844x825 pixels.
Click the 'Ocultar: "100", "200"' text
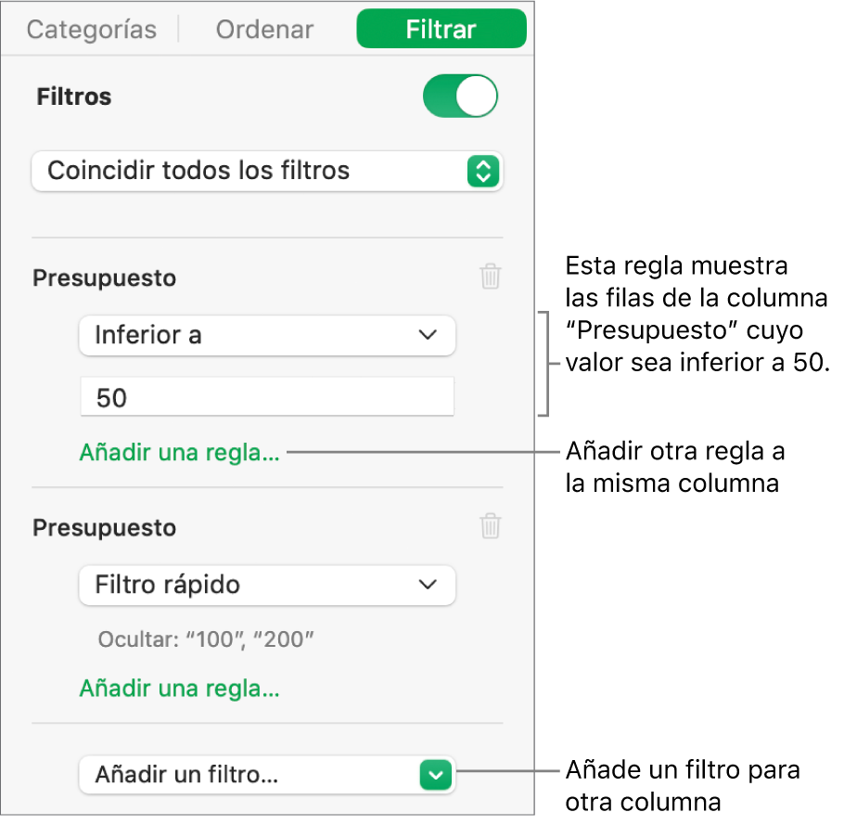click(206, 639)
